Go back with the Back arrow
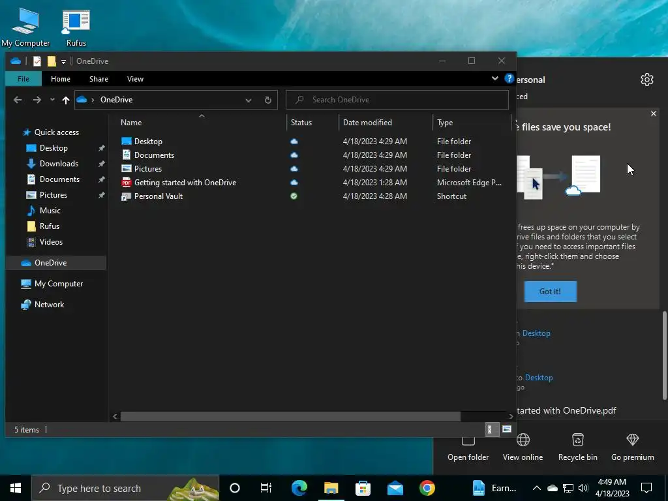 click(18, 100)
